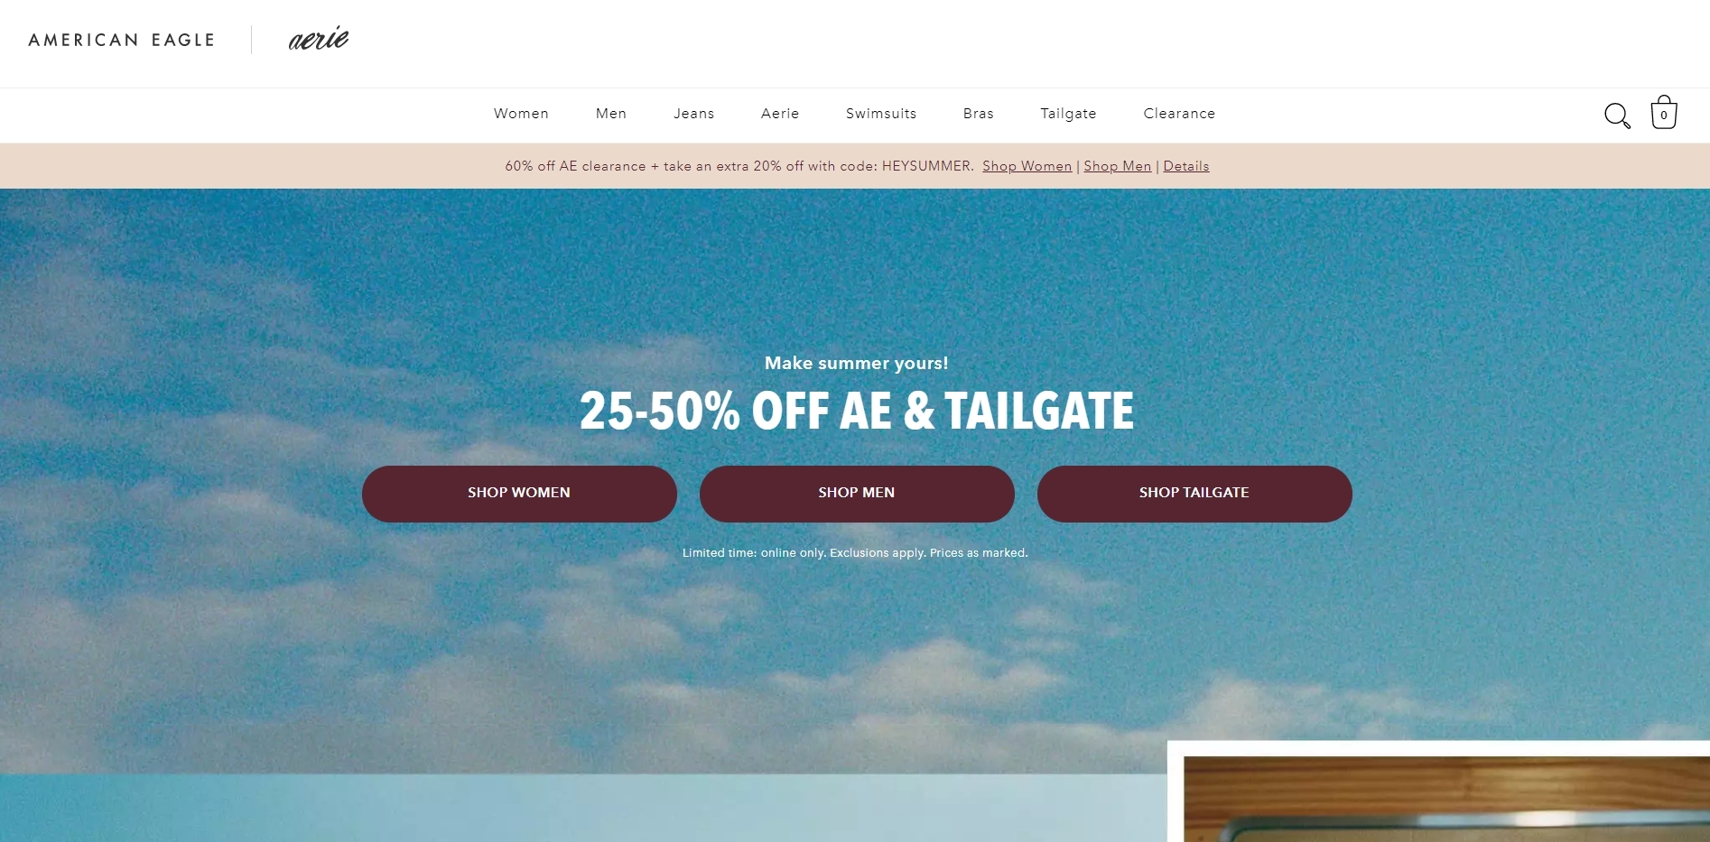Open the Aerie nav menu
The image size is (1710, 842).
(x=780, y=114)
